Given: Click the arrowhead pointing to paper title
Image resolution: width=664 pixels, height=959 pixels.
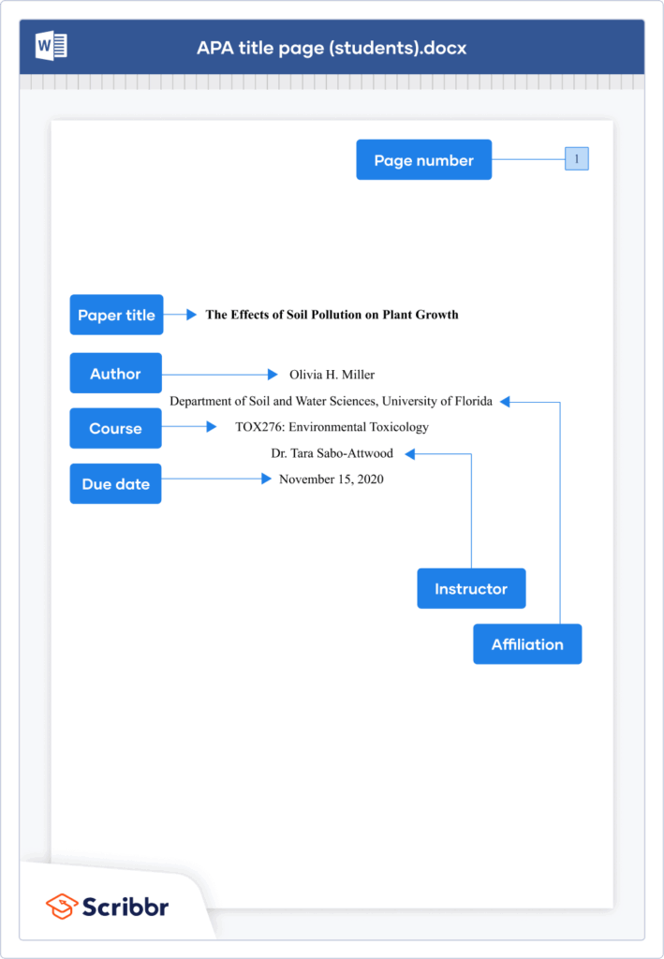Looking at the screenshot, I should [191, 315].
